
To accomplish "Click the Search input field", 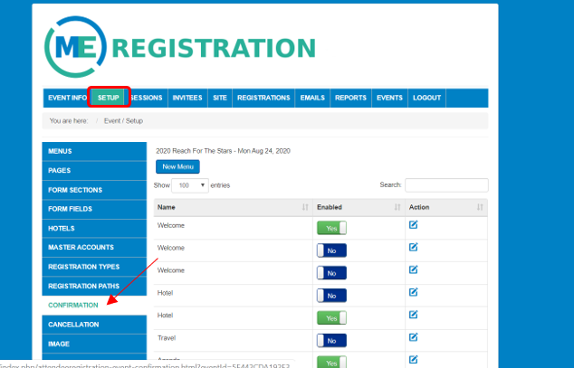I will click(x=446, y=185).
